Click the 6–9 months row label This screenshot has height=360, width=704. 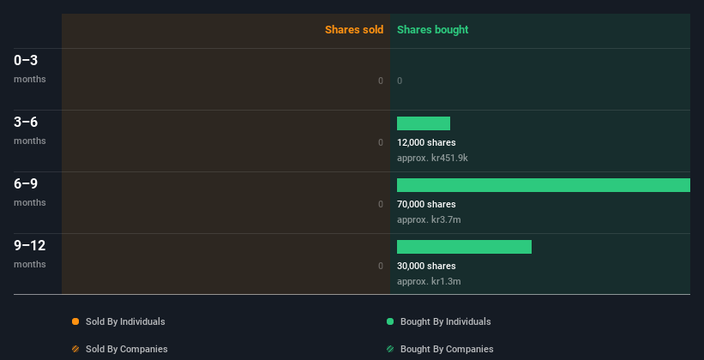tap(30, 192)
